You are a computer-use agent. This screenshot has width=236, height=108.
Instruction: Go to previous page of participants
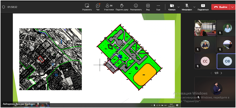pos(211,73)
